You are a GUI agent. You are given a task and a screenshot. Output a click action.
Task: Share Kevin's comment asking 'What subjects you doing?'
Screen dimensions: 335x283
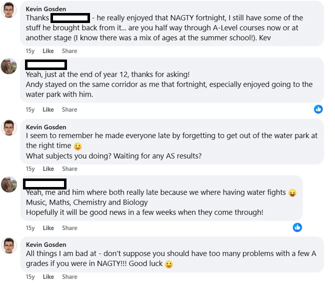pos(69,169)
